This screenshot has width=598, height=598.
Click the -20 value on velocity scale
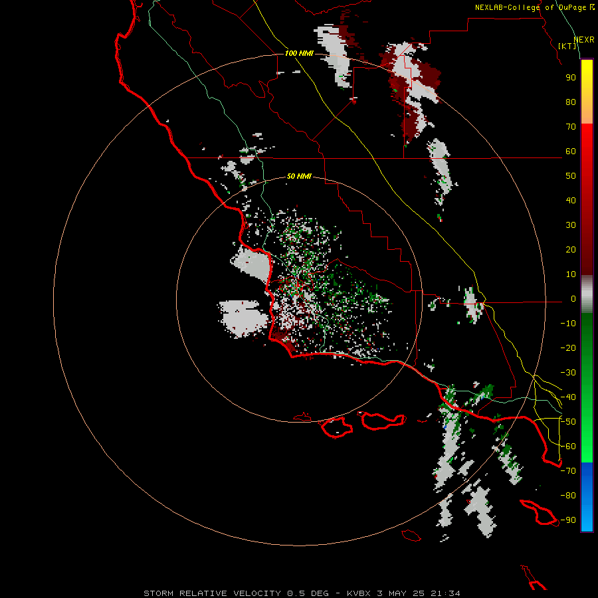(x=568, y=348)
